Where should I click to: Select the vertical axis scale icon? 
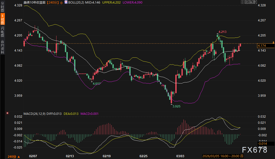tap(246, 2)
